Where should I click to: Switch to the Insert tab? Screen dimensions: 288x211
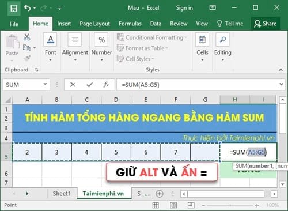click(64, 24)
